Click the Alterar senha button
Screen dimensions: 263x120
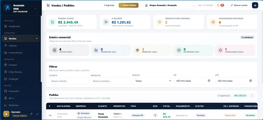point(239,5)
